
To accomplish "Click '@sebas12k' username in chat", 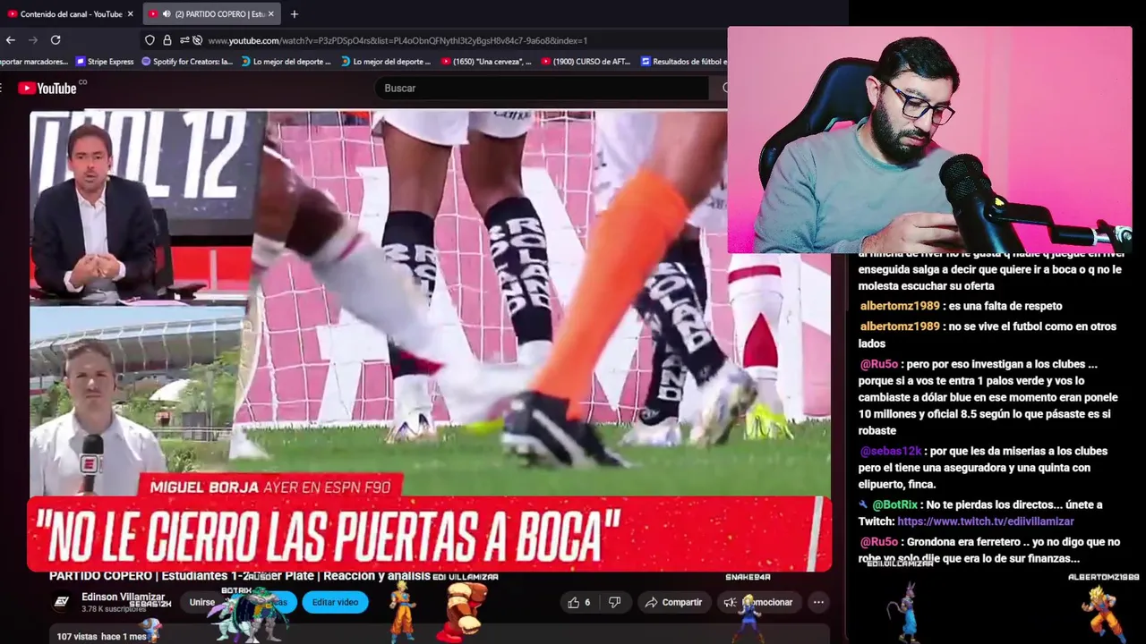I will [891, 452].
